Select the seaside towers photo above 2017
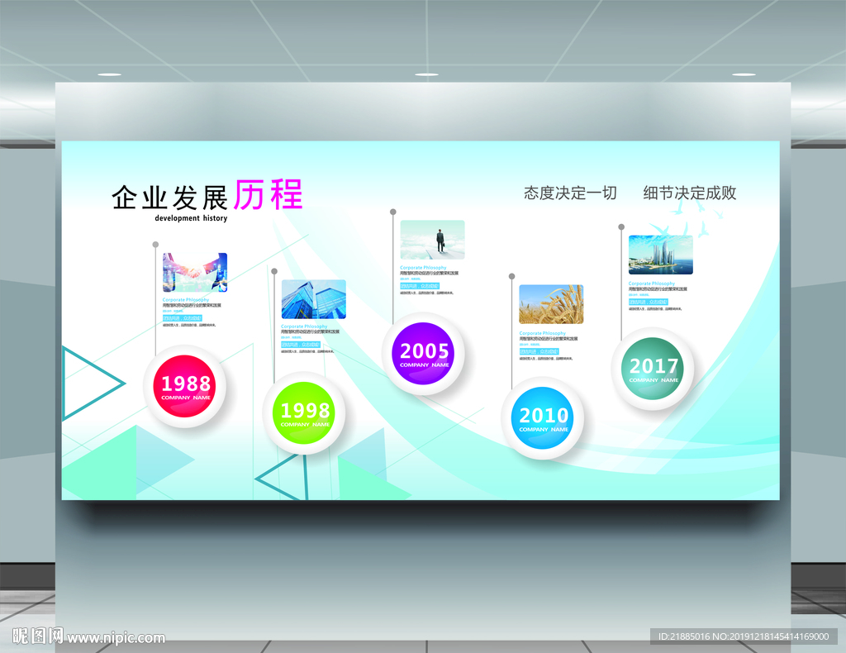846x653 pixels. point(660,255)
